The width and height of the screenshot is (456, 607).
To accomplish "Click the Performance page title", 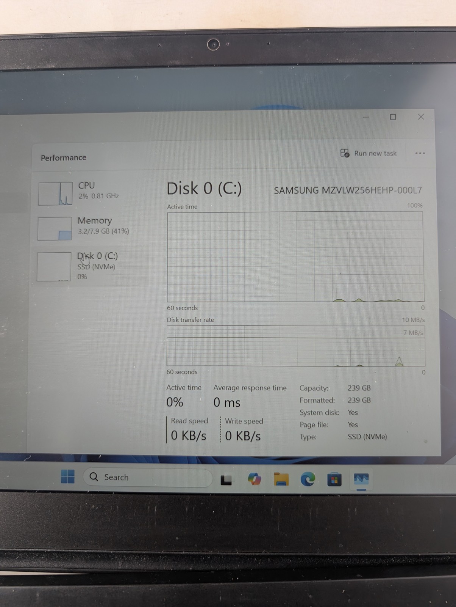I will (x=64, y=158).
